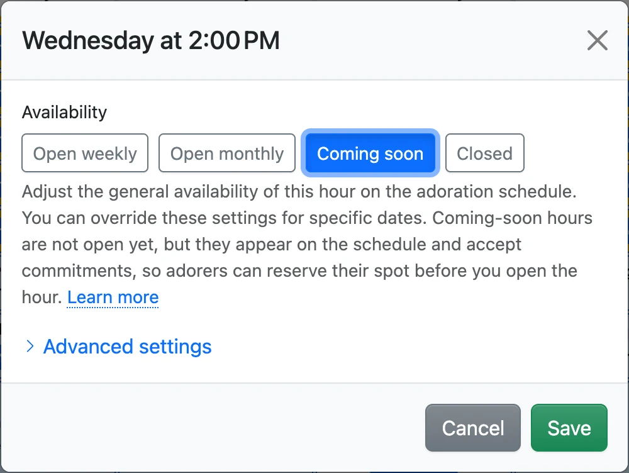Select the Coming soon availability button
This screenshot has width=629, height=473.
tap(370, 153)
